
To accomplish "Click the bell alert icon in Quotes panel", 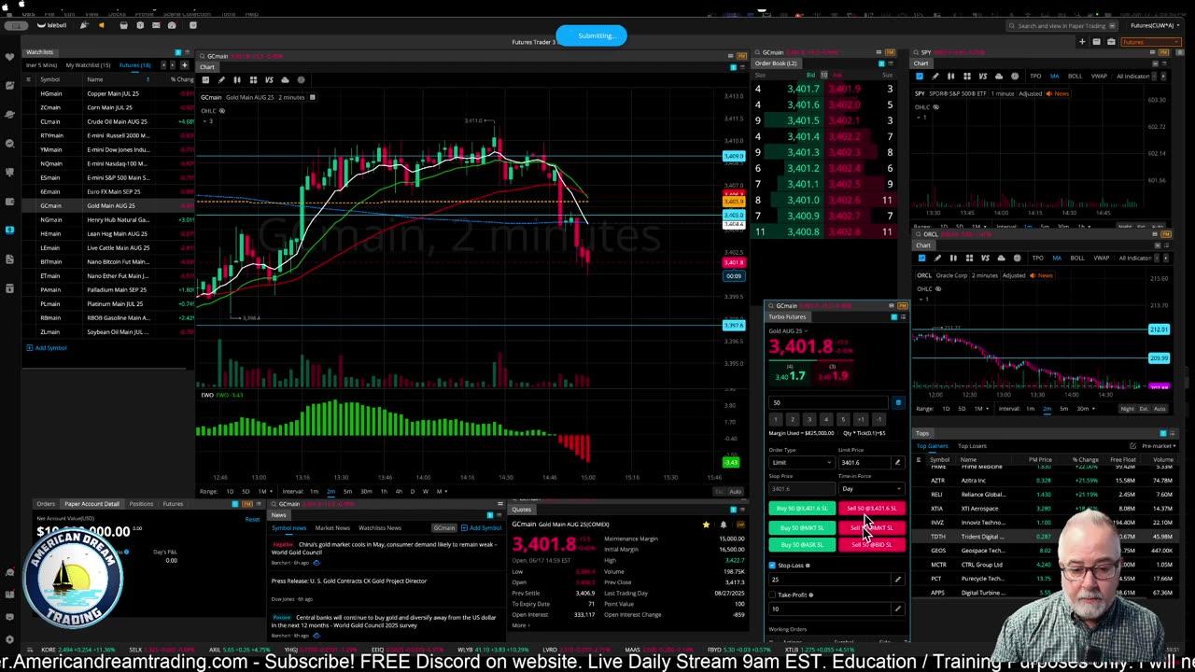I will (723, 525).
